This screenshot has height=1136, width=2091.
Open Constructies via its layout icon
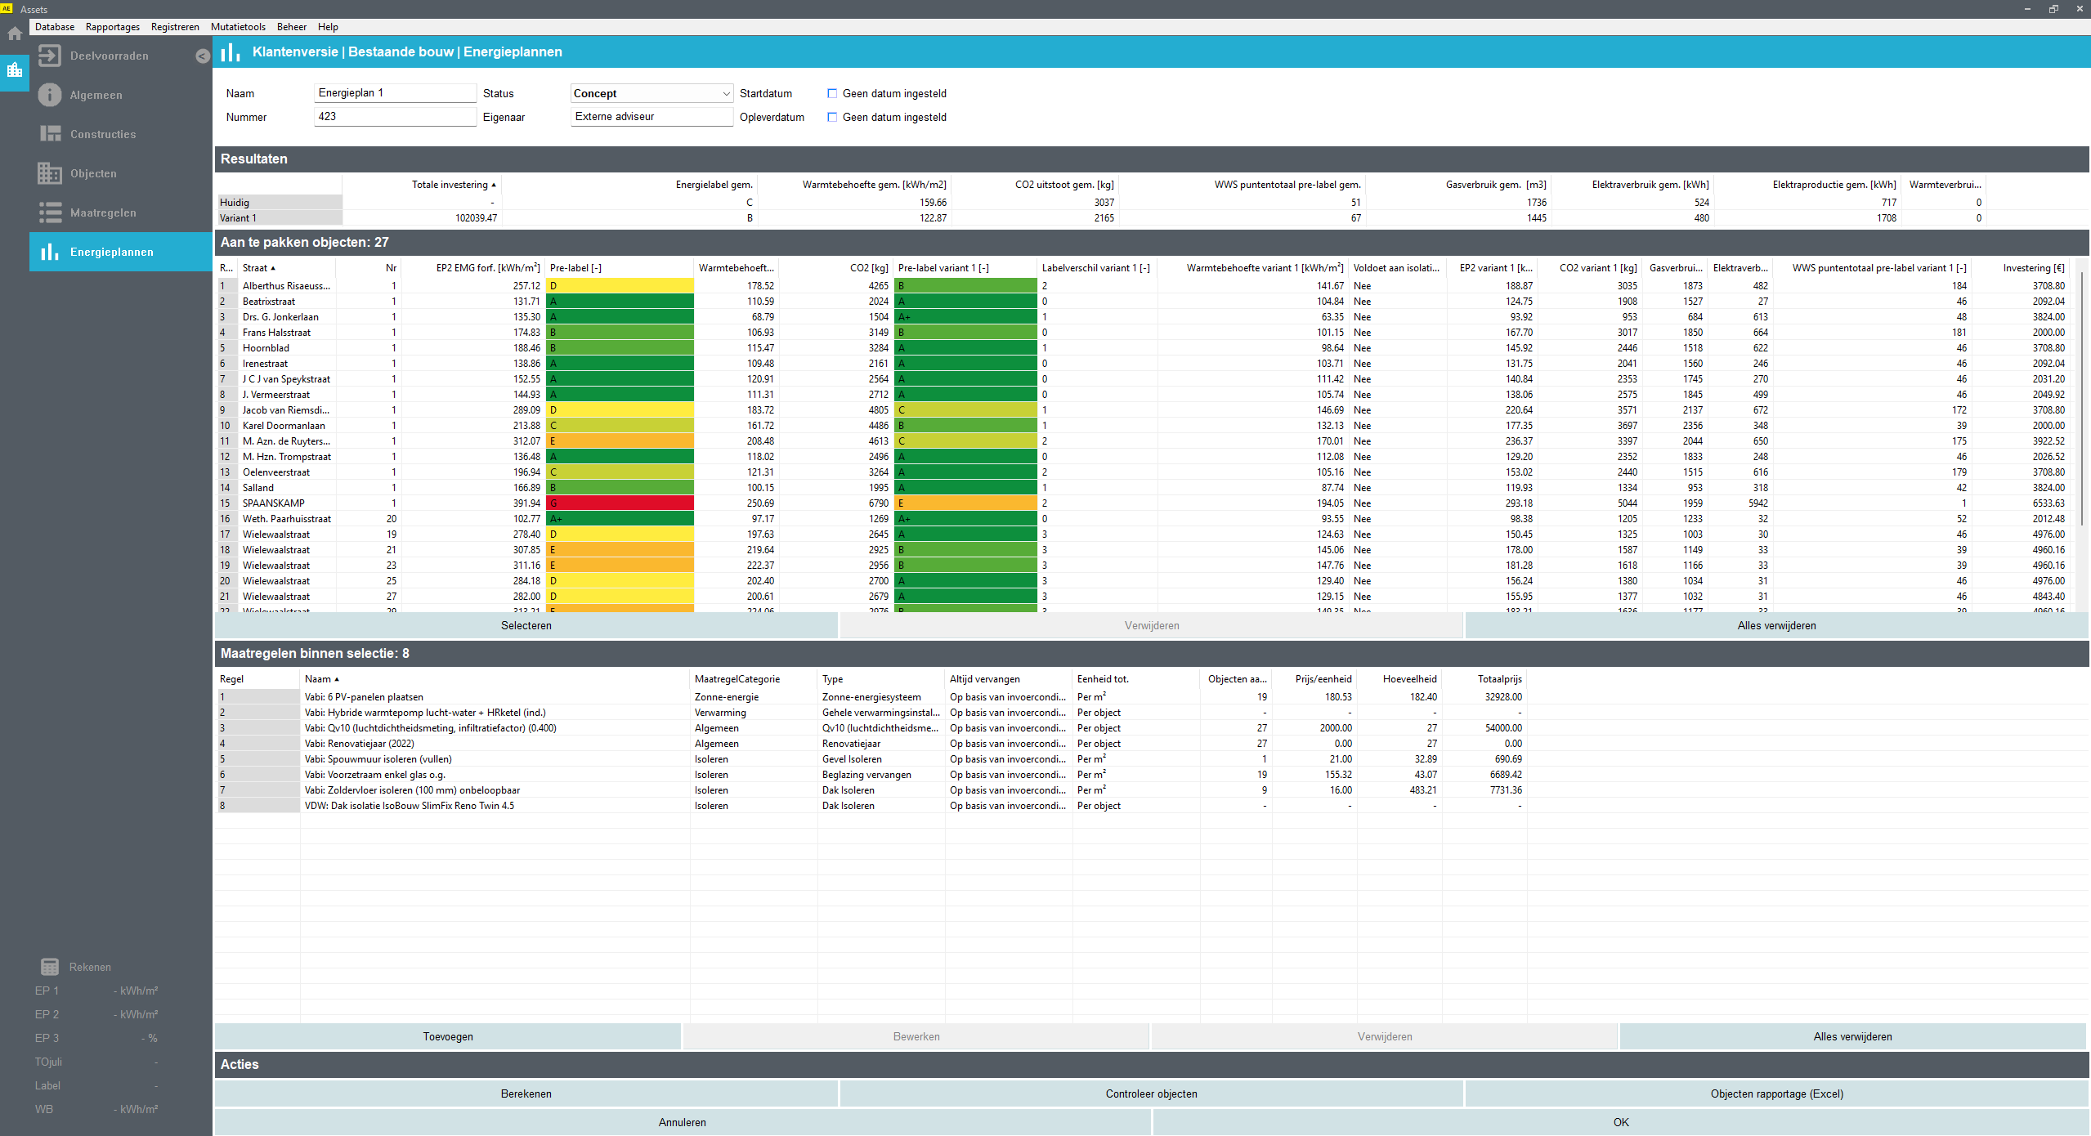click(50, 134)
